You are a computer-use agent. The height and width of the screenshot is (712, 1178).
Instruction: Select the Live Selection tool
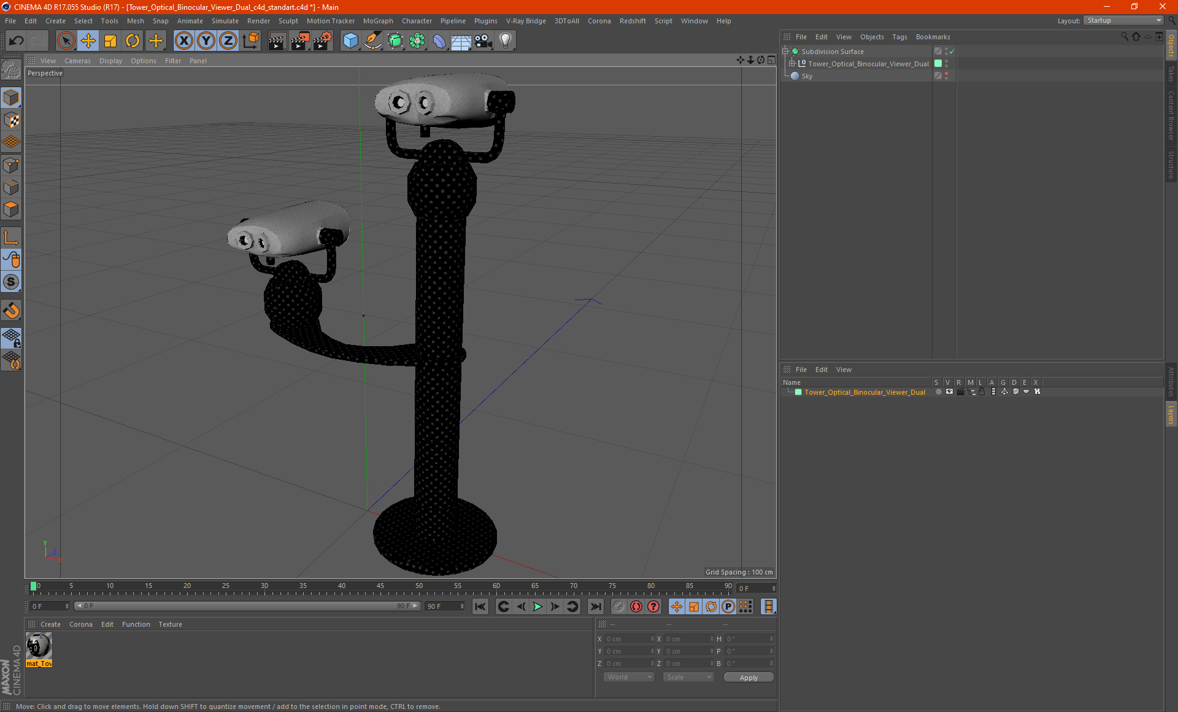(66, 41)
